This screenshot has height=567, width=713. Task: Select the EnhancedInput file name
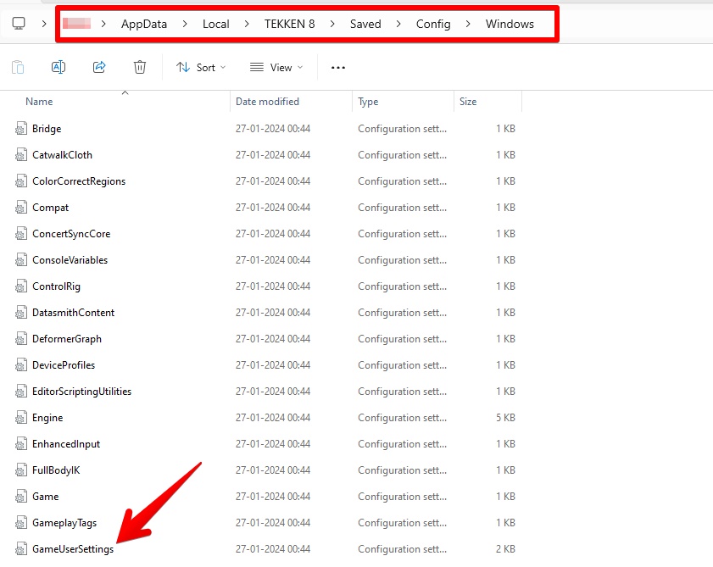66,444
